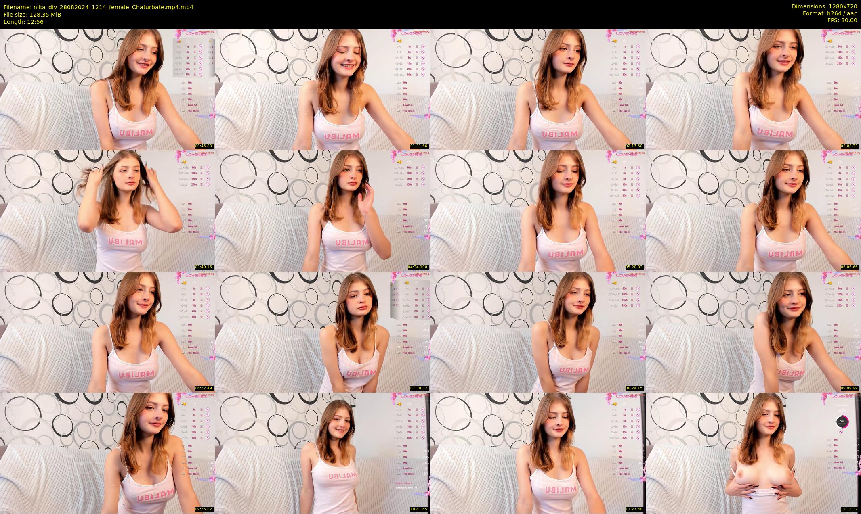Click the FPS 30.00 label
Image resolution: width=861 pixels, height=514 pixels.
pos(842,20)
